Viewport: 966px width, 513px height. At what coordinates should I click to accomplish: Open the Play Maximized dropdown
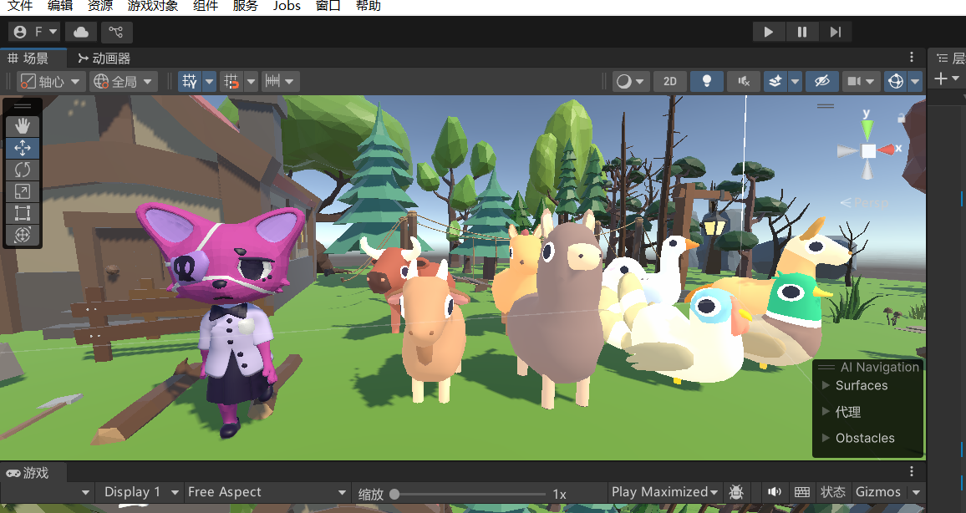pyautogui.click(x=665, y=492)
